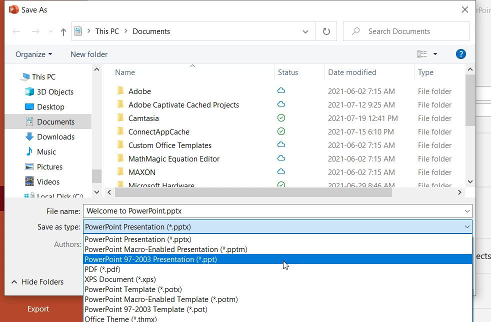Select This PC in navigation pane
This screenshot has height=322, width=491.
click(43, 76)
